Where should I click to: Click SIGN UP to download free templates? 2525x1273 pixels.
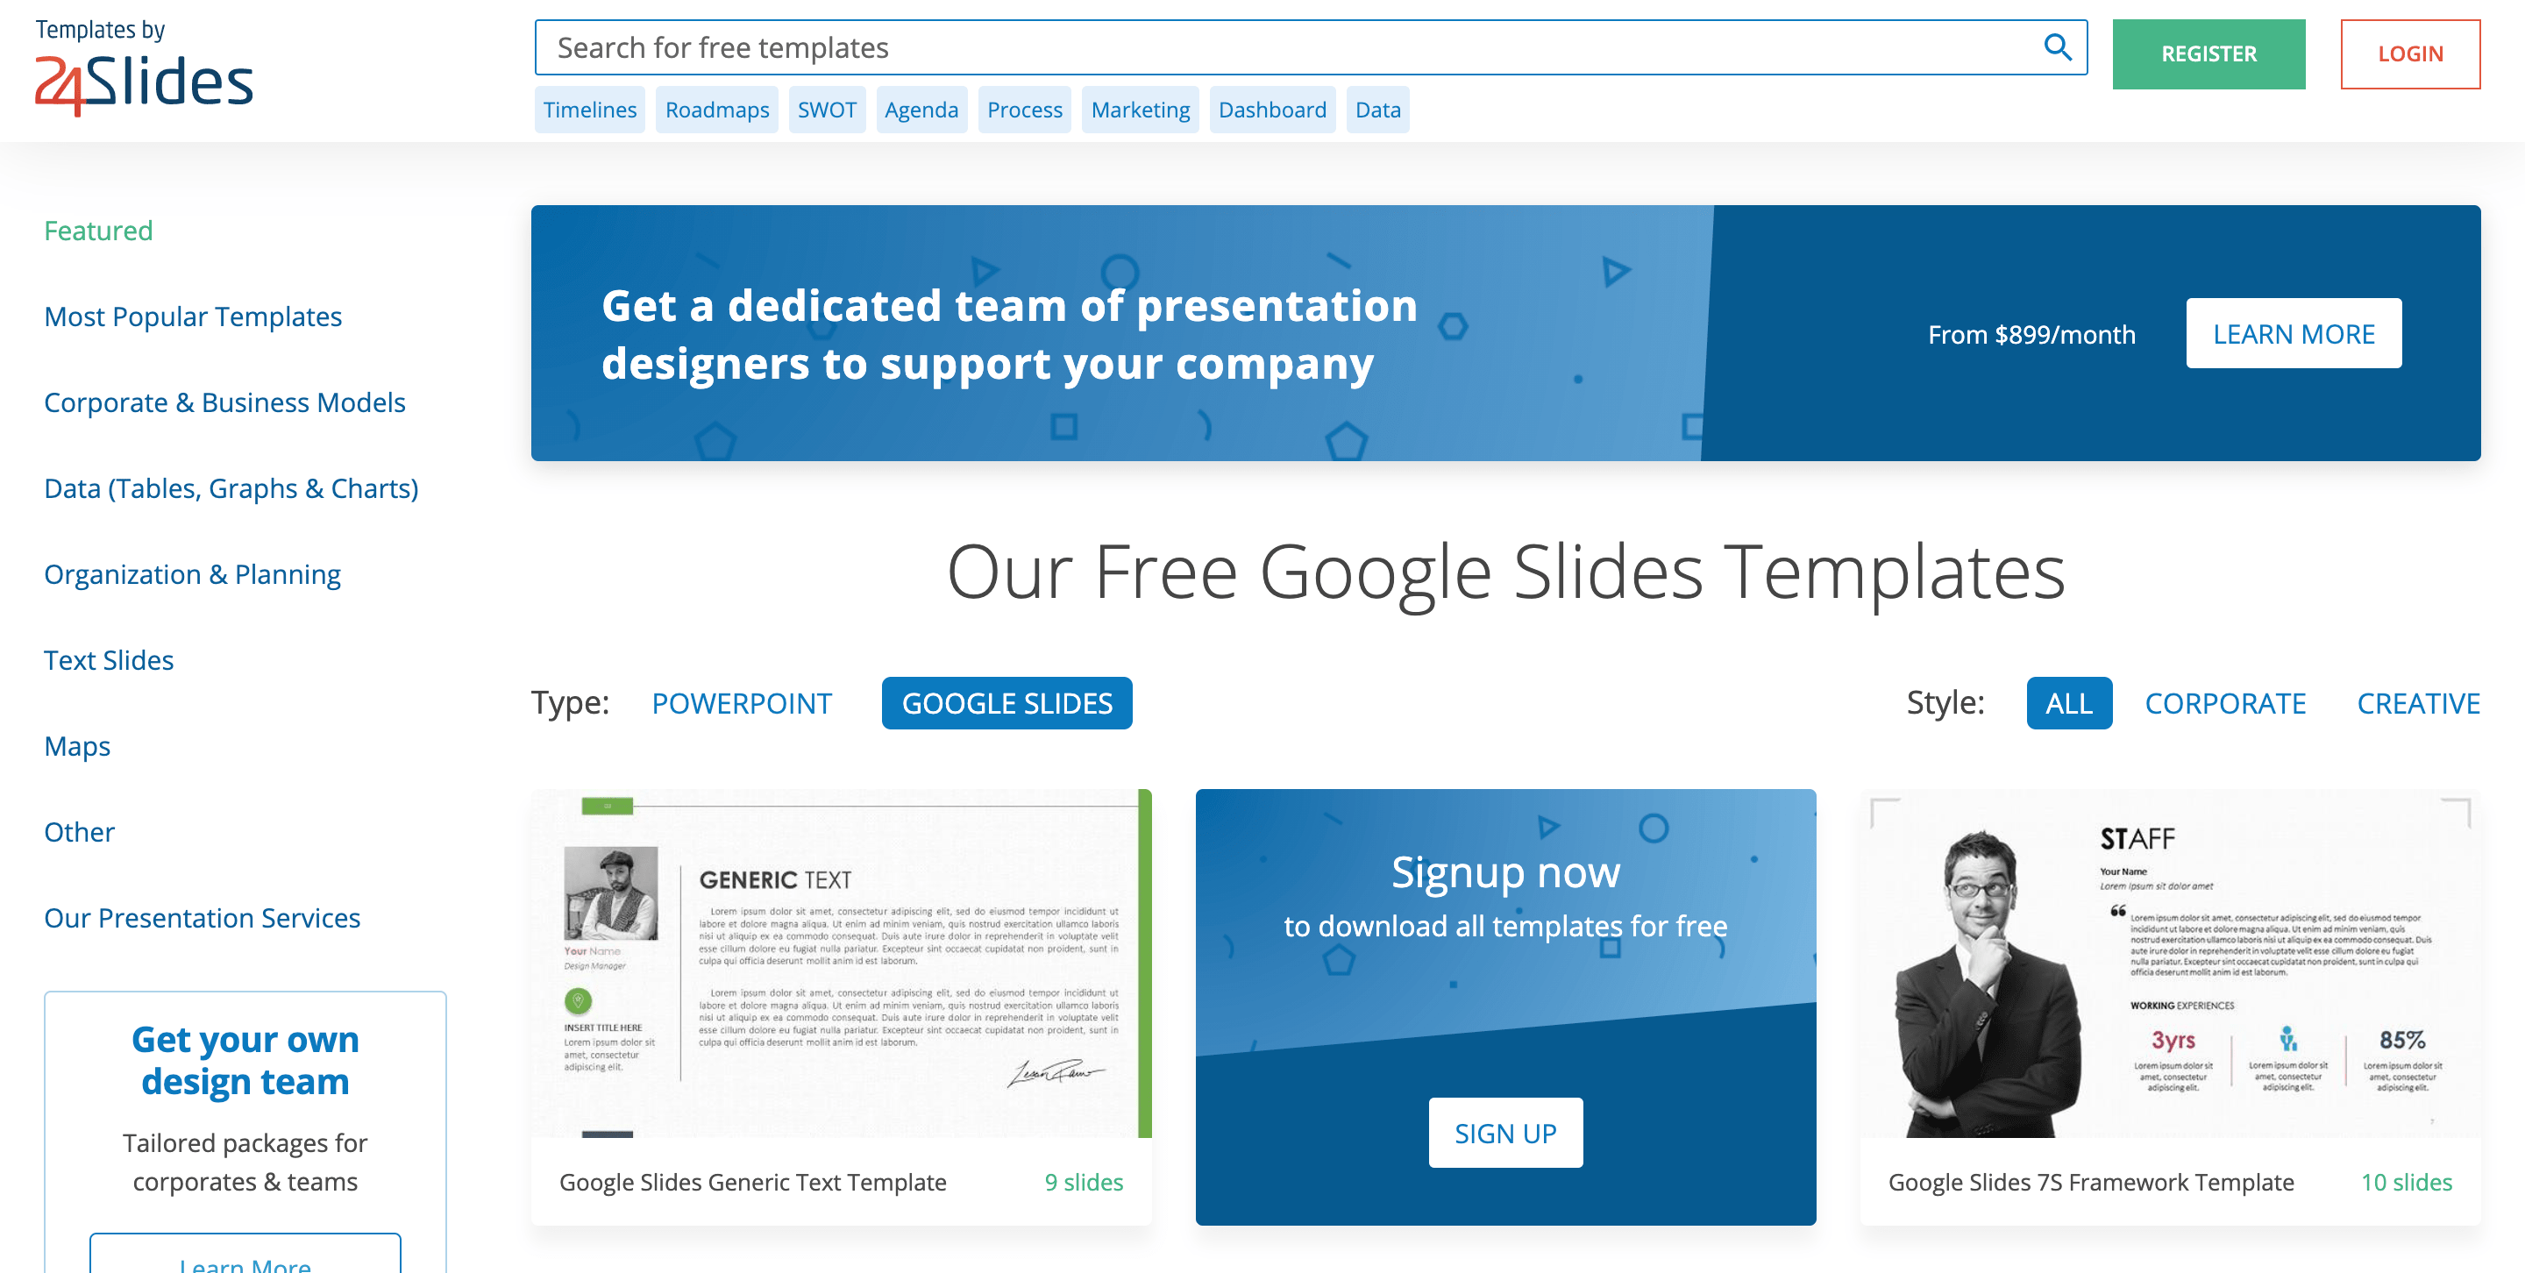click(x=1506, y=1132)
